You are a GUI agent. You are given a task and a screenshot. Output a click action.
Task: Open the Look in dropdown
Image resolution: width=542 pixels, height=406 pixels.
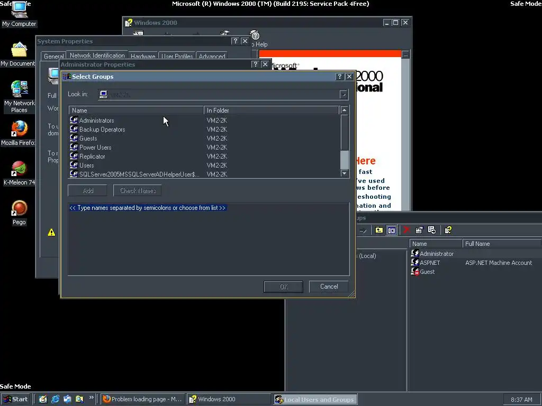tap(343, 95)
